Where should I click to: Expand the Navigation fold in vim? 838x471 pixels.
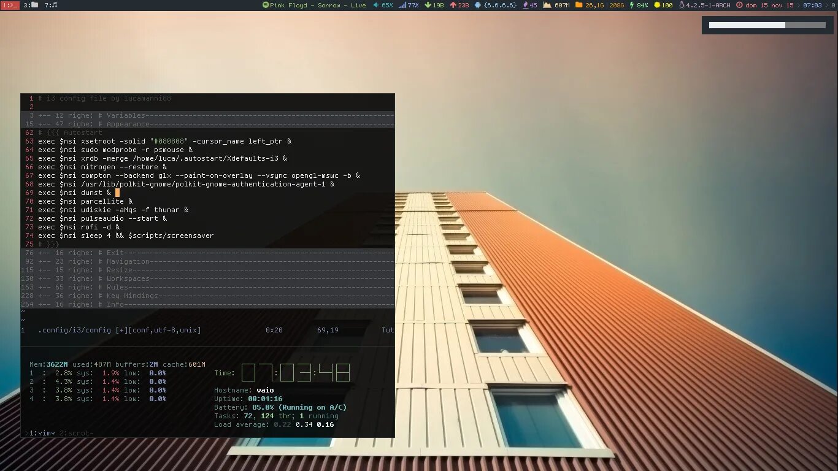pyautogui.click(x=207, y=261)
